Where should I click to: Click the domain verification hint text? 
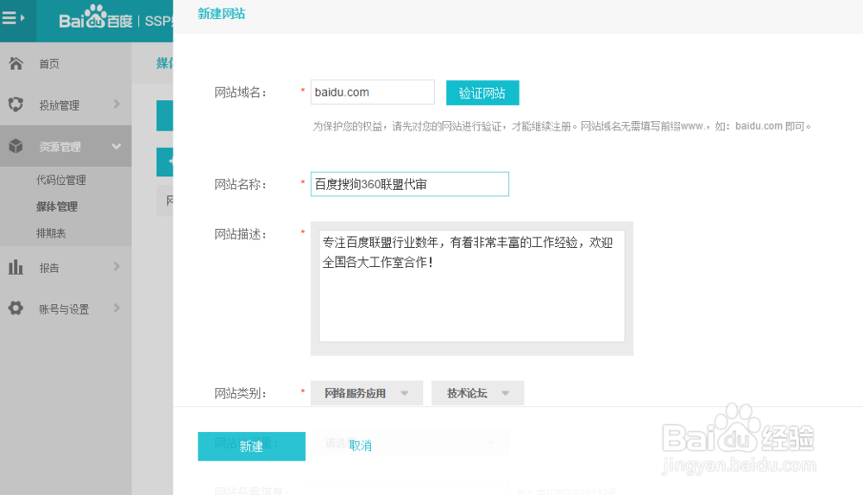pos(562,126)
